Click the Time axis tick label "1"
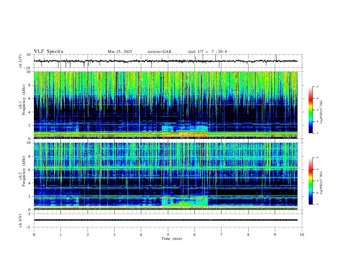 [61, 235]
